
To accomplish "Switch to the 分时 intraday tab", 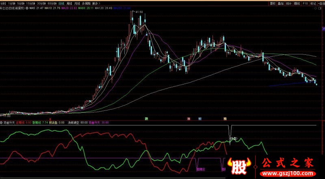I will tap(3, 4).
